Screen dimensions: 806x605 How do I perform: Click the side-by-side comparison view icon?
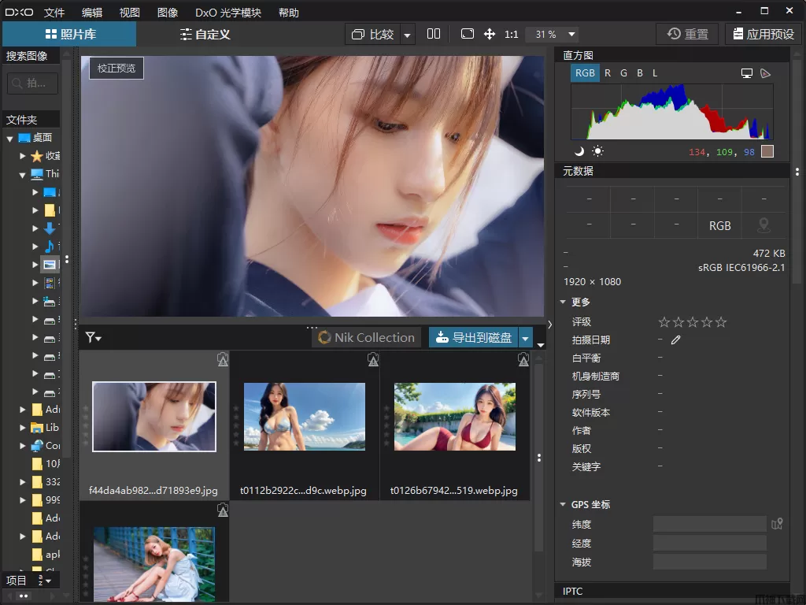coord(434,34)
